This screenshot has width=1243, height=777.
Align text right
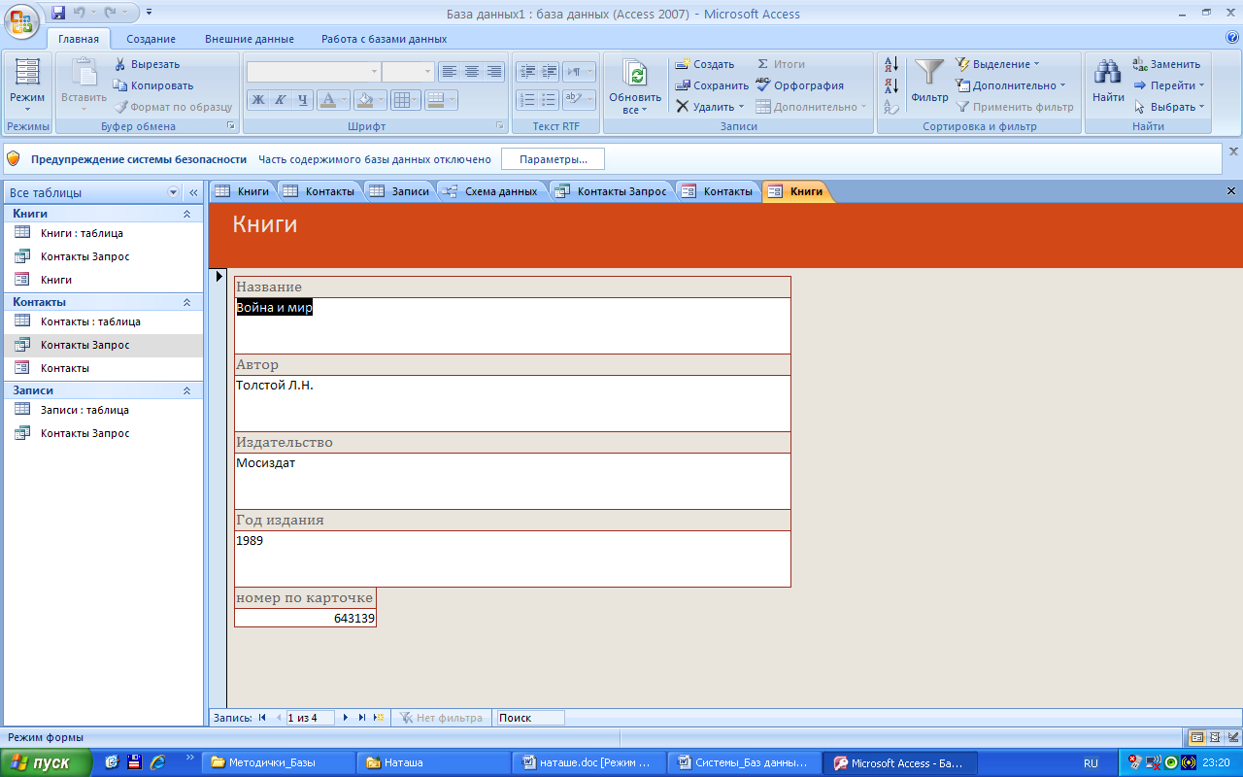pos(494,71)
